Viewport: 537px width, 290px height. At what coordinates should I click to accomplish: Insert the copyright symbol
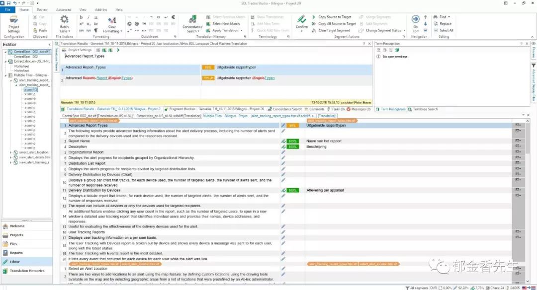coord(129,24)
